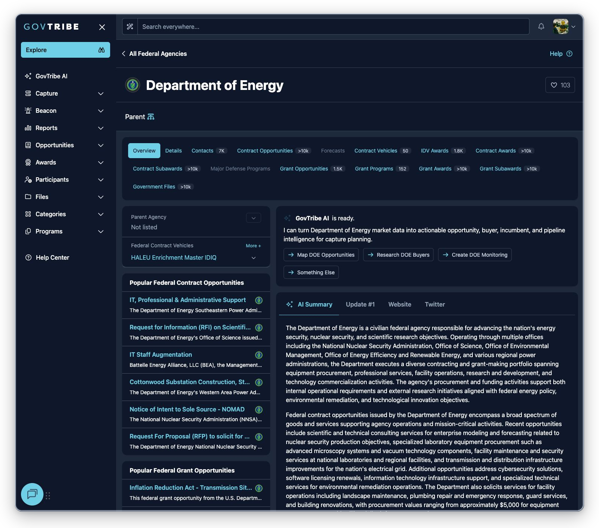Click the Programs icon in sidebar

[28, 231]
